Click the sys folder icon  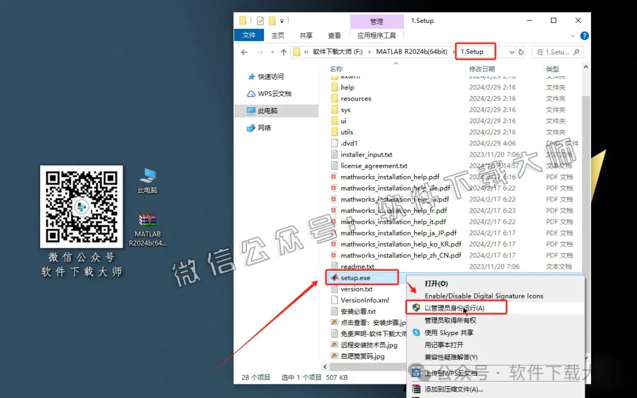click(334, 110)
